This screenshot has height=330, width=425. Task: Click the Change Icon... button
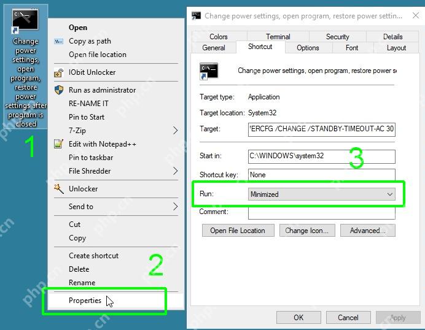[x=307, y=231]
